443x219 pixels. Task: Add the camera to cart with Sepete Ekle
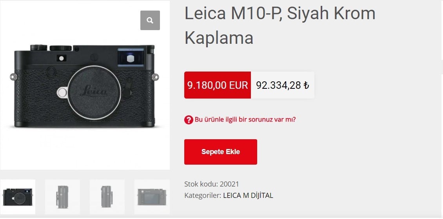click(221, 152)
